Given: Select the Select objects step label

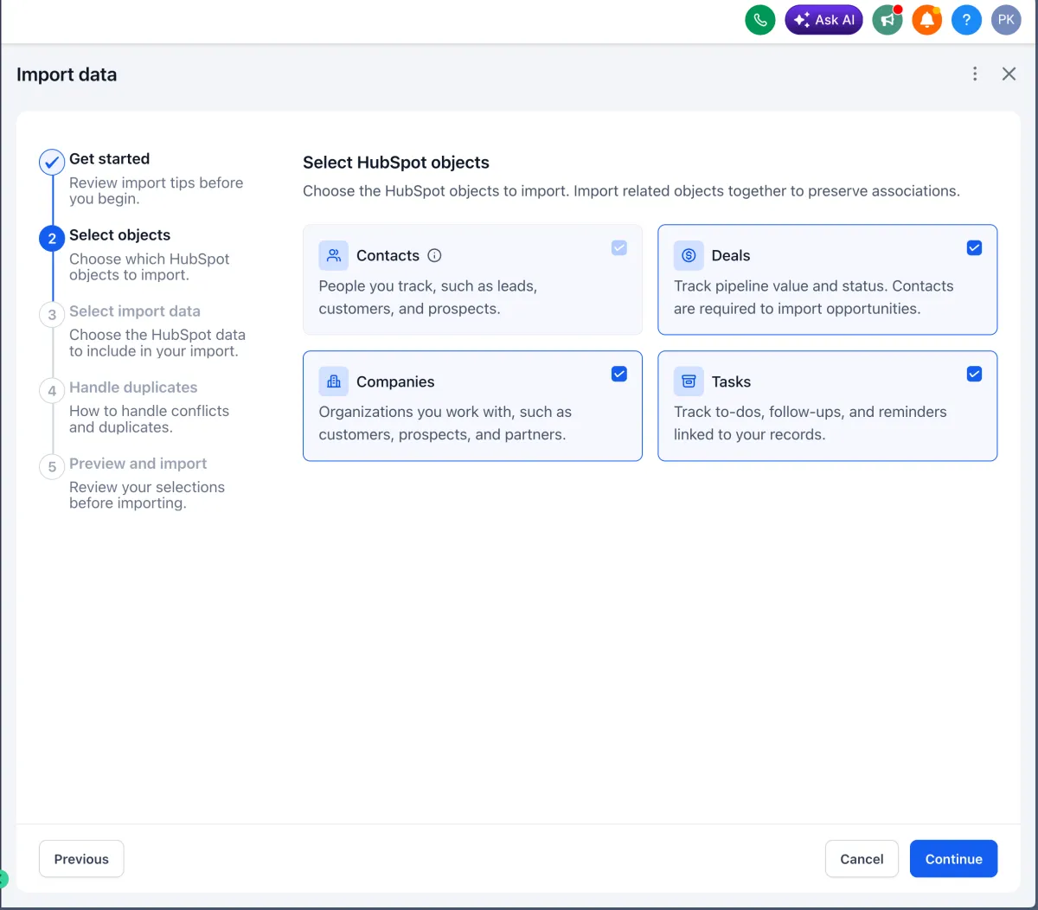Looking at the screenshot, I should point(120,235).
